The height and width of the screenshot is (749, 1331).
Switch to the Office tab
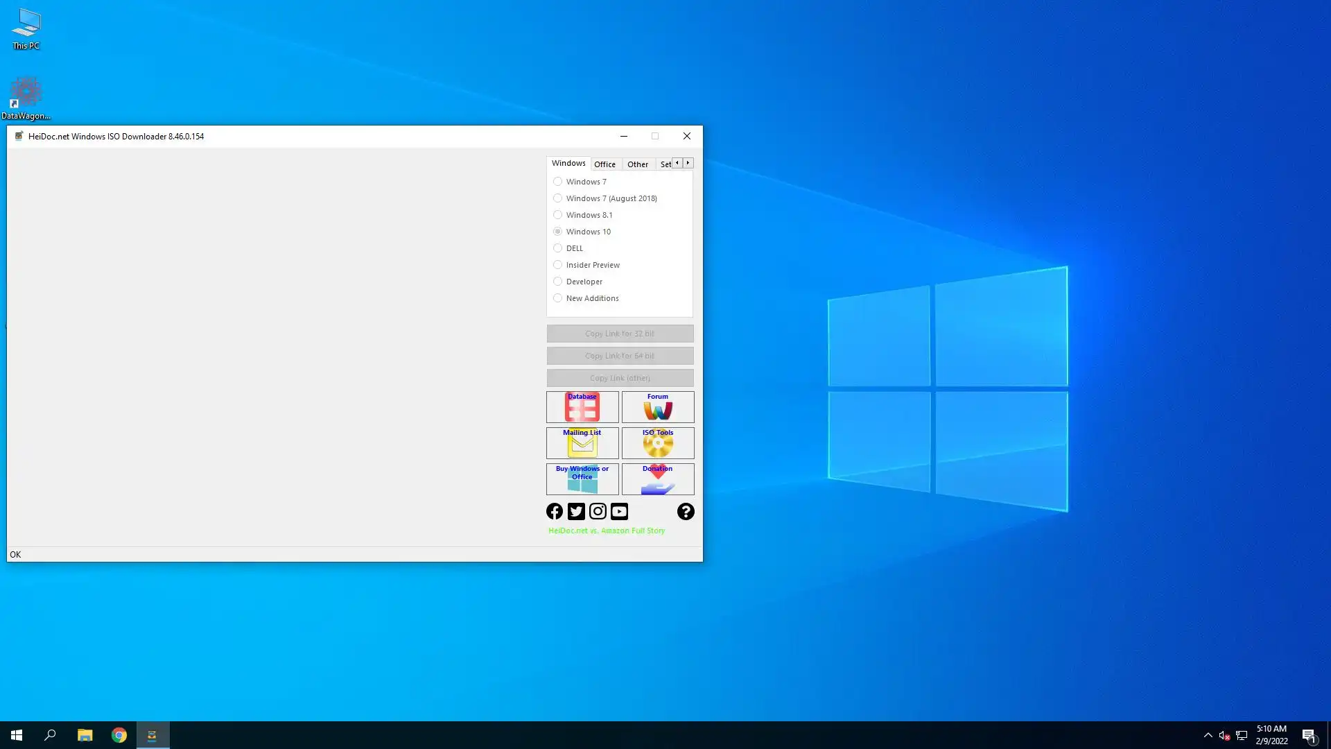point(604,164)
